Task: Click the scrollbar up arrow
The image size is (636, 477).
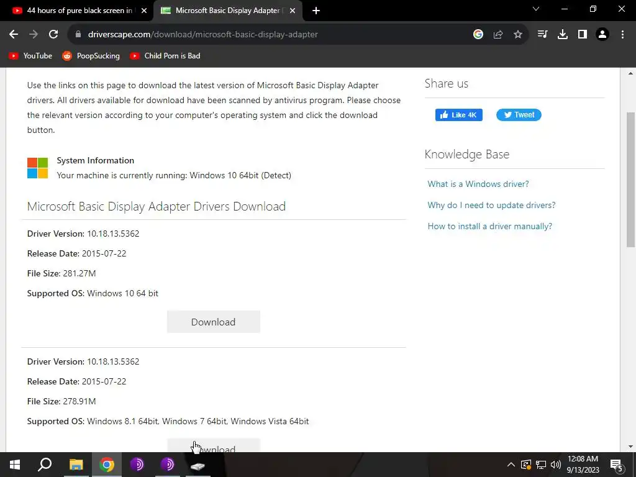Action: [631, 73]
